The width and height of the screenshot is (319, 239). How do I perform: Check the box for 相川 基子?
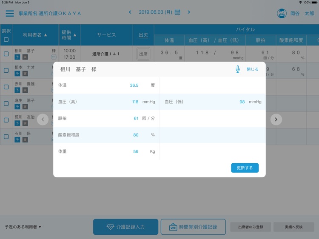coord(6,54)
